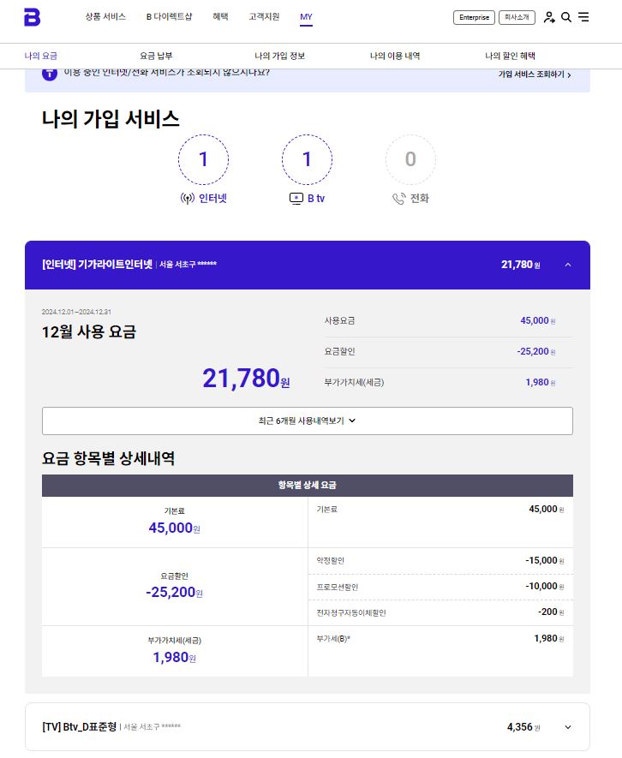Switch to 나의 이용 내역 tab
Viewport: 622px width, 758px height.
click(395, 56)
